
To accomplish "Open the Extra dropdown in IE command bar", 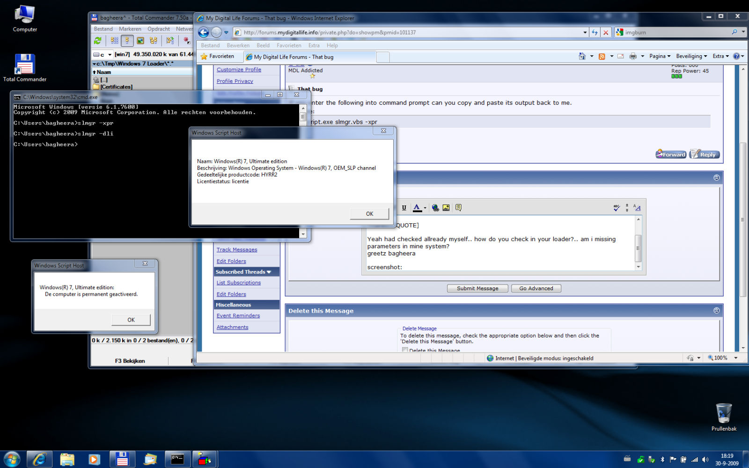I will tap(721, 56).
